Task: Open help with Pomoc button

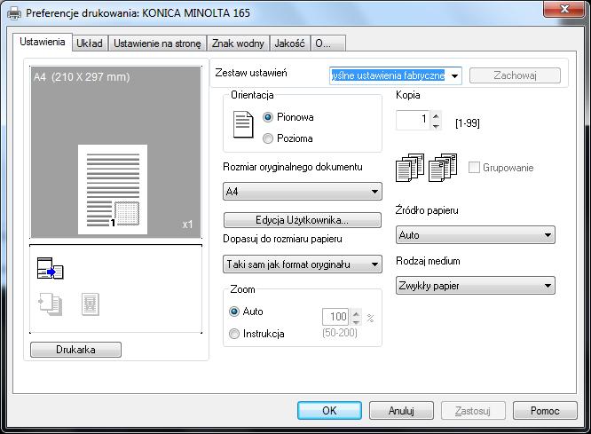Action: [x=545, y=411]
